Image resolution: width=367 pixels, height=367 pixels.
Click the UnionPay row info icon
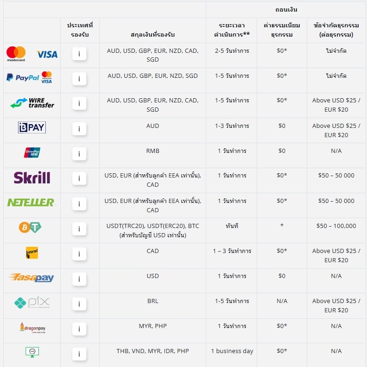point(79,154)
